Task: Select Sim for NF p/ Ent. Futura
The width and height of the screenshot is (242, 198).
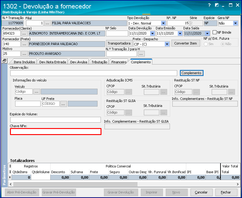Action: (206, 44)
